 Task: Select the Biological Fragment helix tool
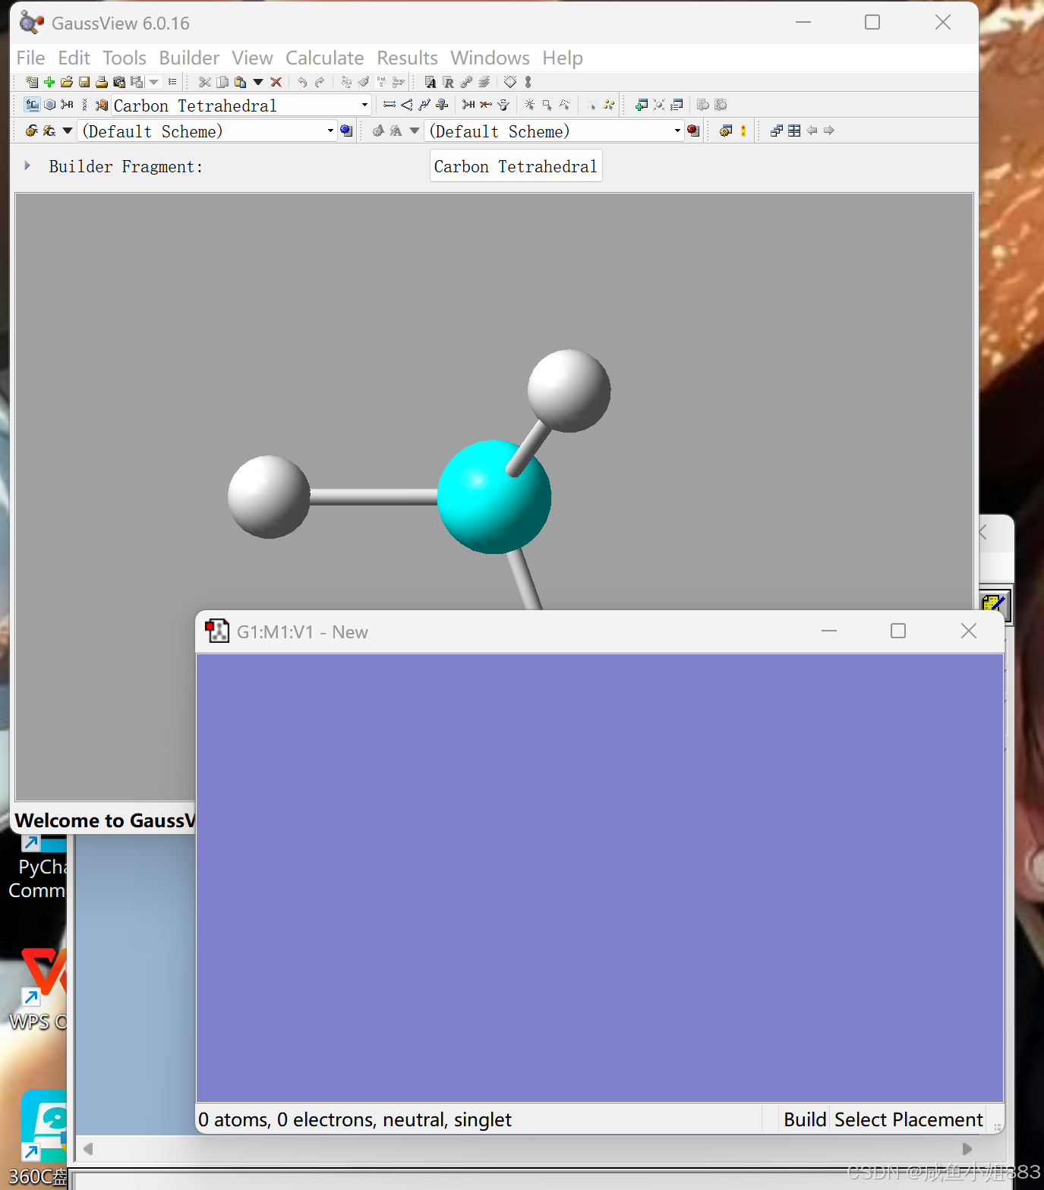(x=84, y=105)
